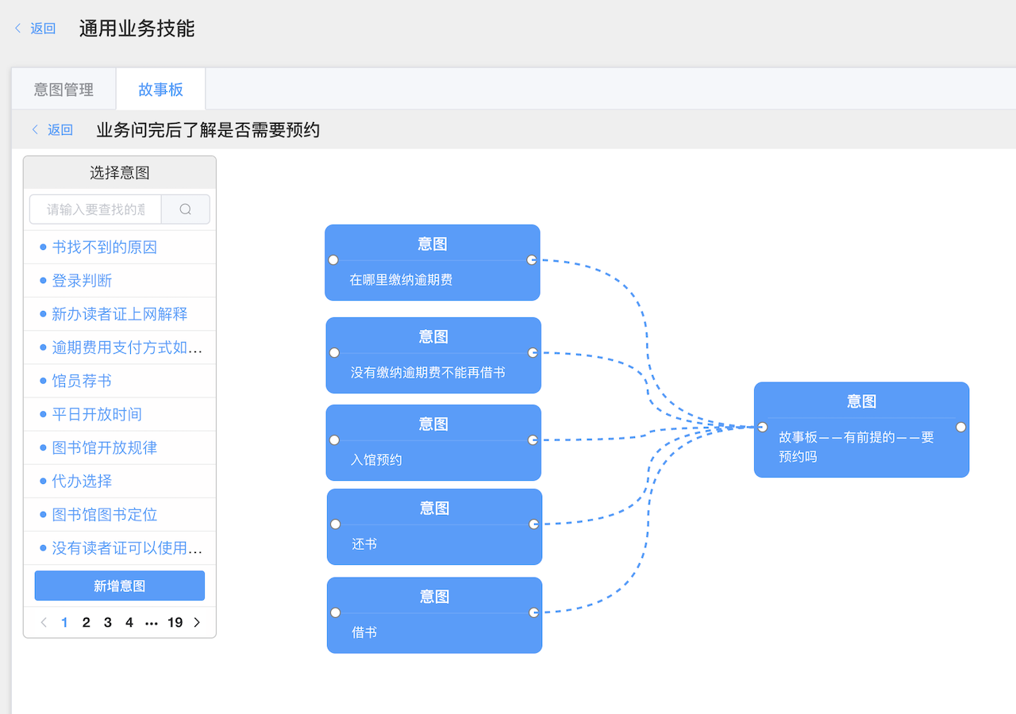The image size is (1016, 714).
Task: Switch to the 故事板 tab
Action: pyautogui.click(x=160, y=90)
